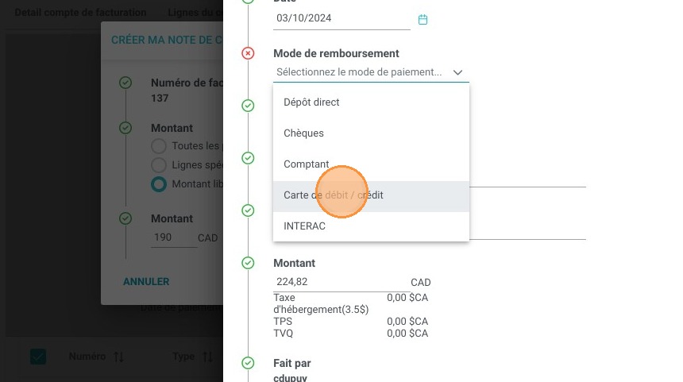Toggle the select-all checkbox in table header
Image resolution: width=683 pixels, height=382 pixels.
tap(38, 357)
